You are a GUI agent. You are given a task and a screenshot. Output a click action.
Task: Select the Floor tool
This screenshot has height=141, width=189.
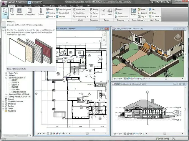click(50, 17)
